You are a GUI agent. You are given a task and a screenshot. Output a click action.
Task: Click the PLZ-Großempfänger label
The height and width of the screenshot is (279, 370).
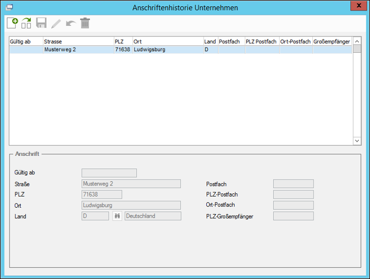point(229,217)
